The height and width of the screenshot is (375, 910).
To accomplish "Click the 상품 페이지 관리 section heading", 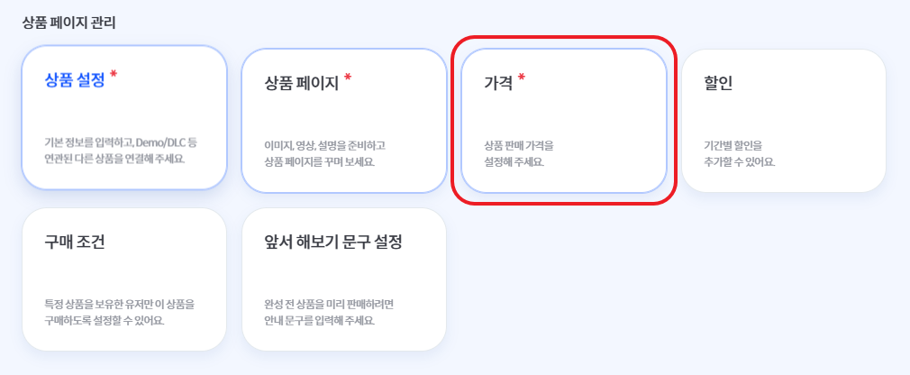I will coord(69,23).
